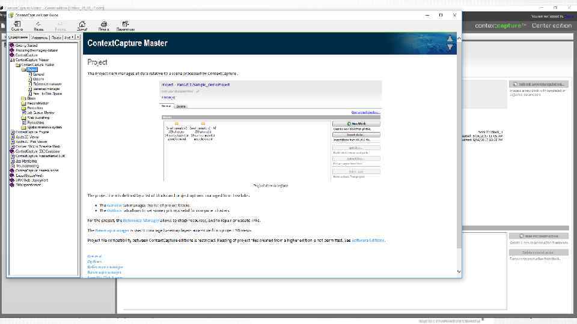Click the up arrow in the page header banner
The height and width of the screenshot is (324, 577).
[x=450, y=38]
